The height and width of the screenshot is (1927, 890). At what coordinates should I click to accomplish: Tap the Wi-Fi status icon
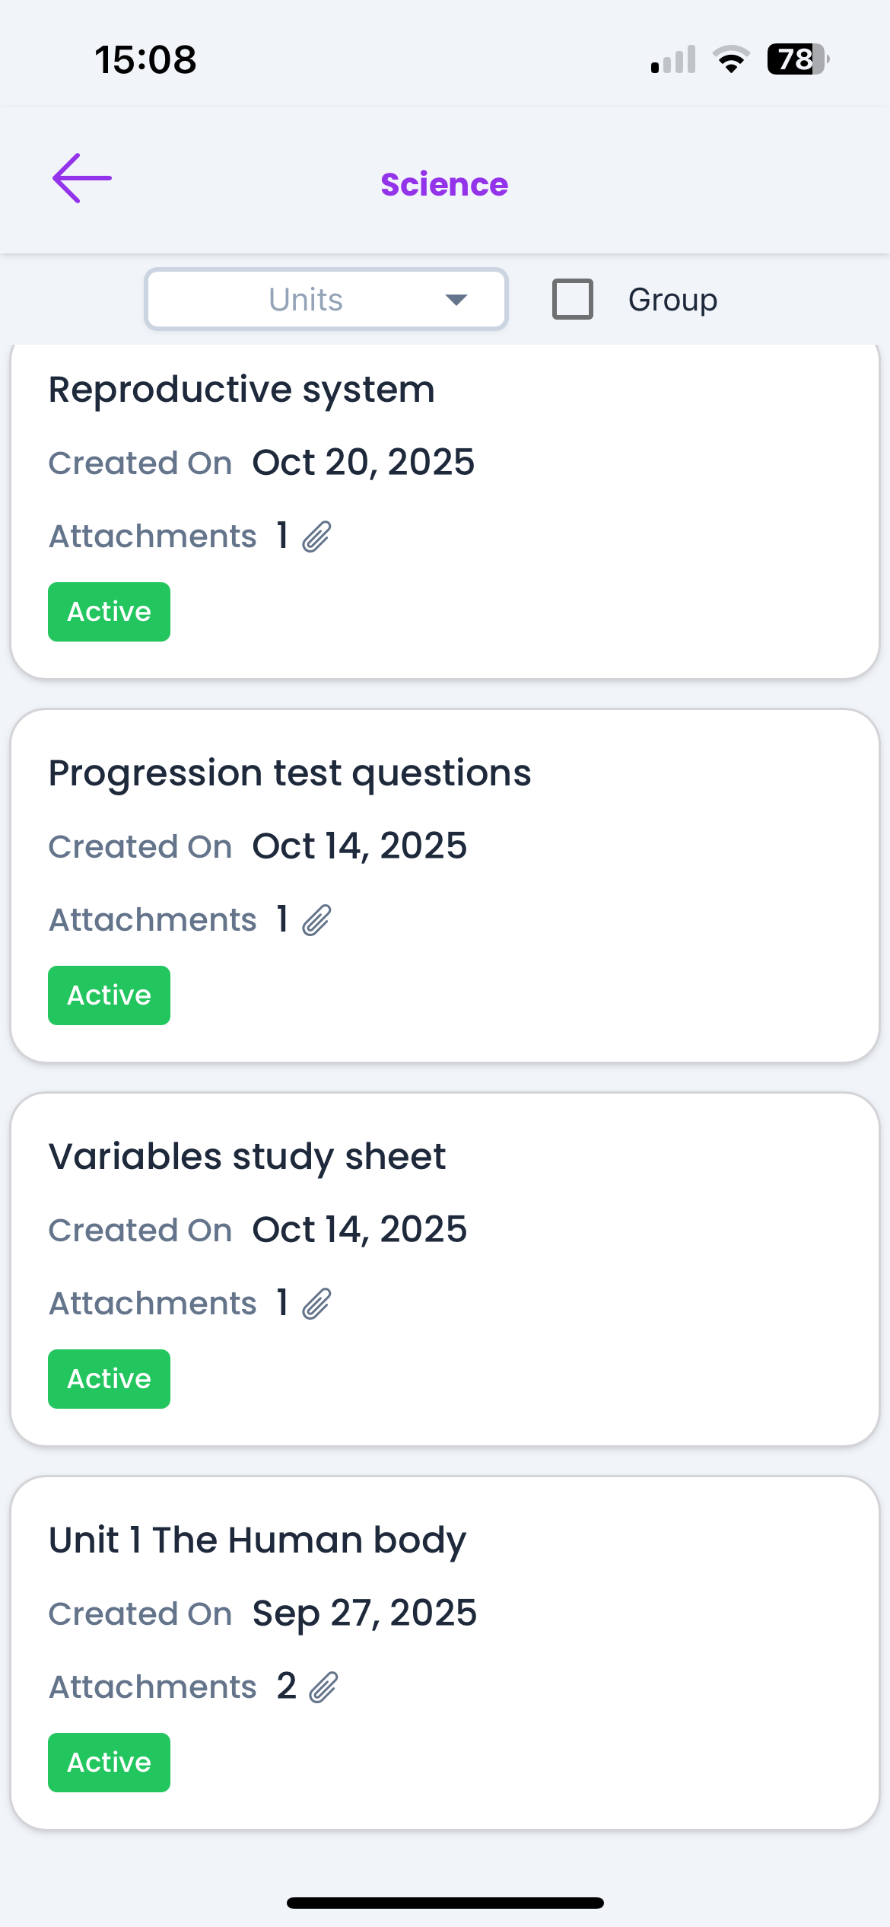[731, 59]
